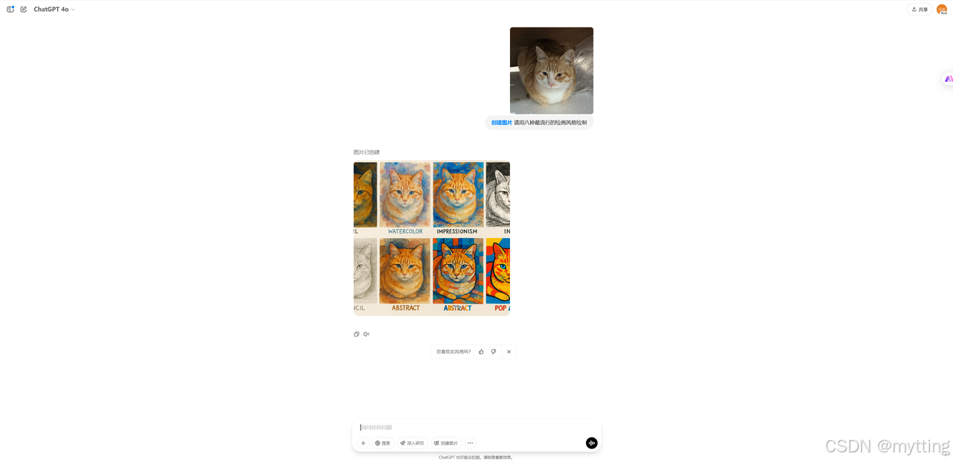Start a new chat with the pencil icon
This screenshot has height=462, width=953.
(24, 9)
